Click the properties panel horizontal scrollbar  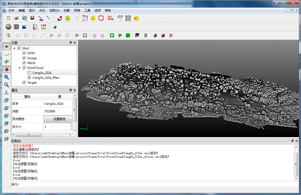click(x=28, y=135)
